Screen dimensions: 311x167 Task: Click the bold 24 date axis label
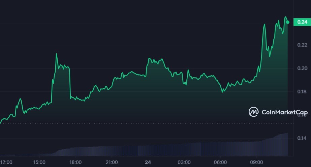(148, 162)
